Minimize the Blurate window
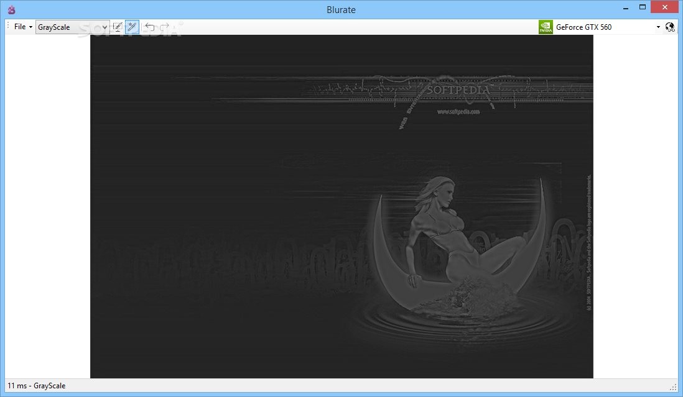683x397 pixels. (626, 7)
